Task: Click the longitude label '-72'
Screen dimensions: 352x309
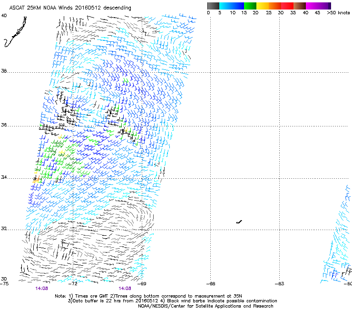Action: pyautogui.click(x=73, y=284)
